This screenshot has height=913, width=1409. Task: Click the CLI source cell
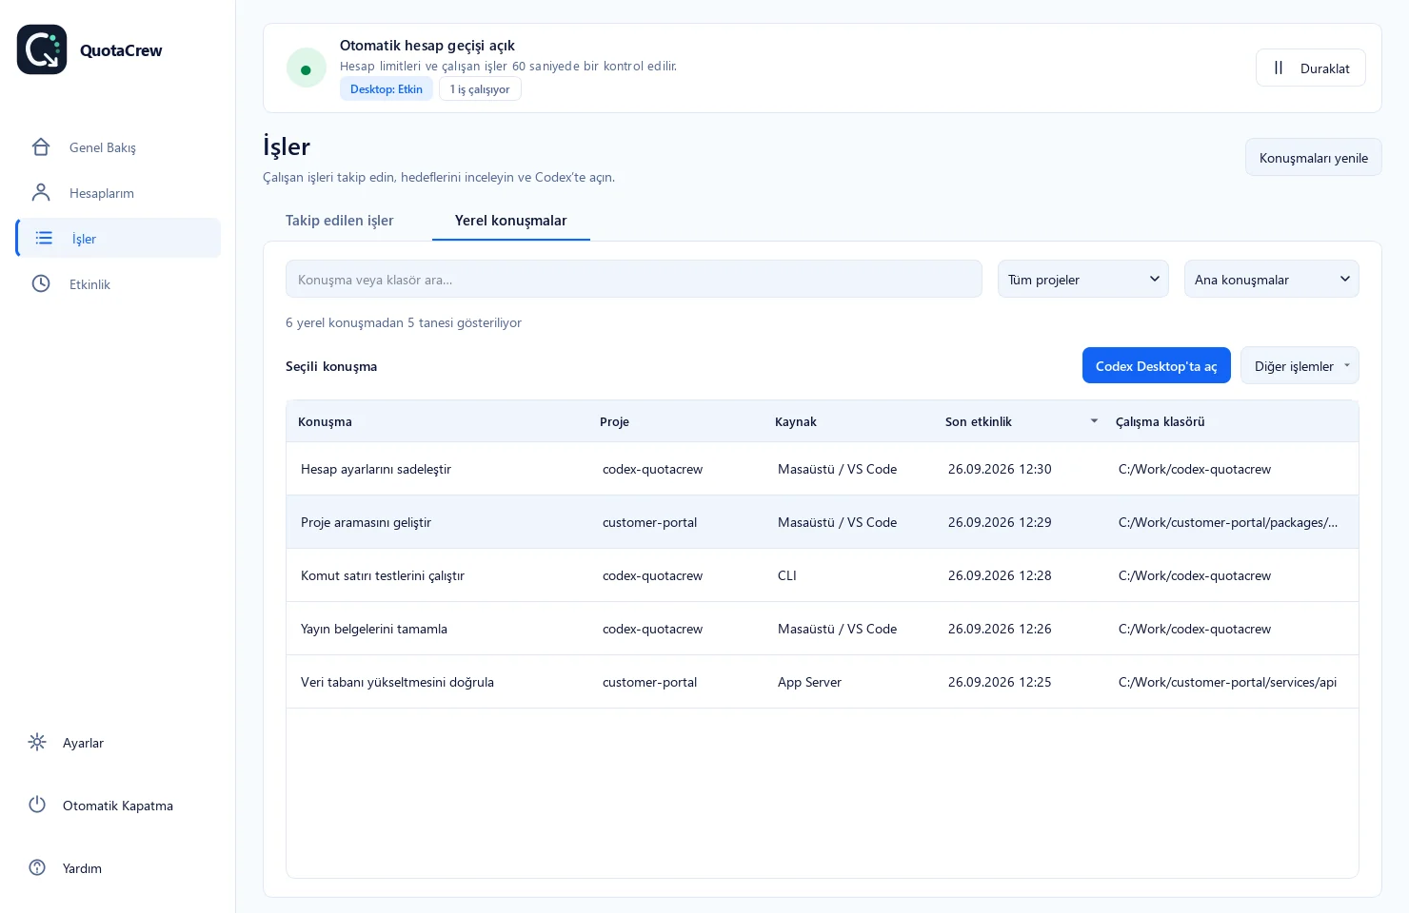(x=786, y=575)
